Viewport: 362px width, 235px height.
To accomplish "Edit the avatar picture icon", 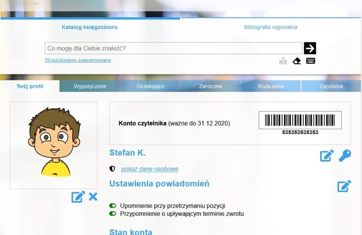I will [78, 197].
